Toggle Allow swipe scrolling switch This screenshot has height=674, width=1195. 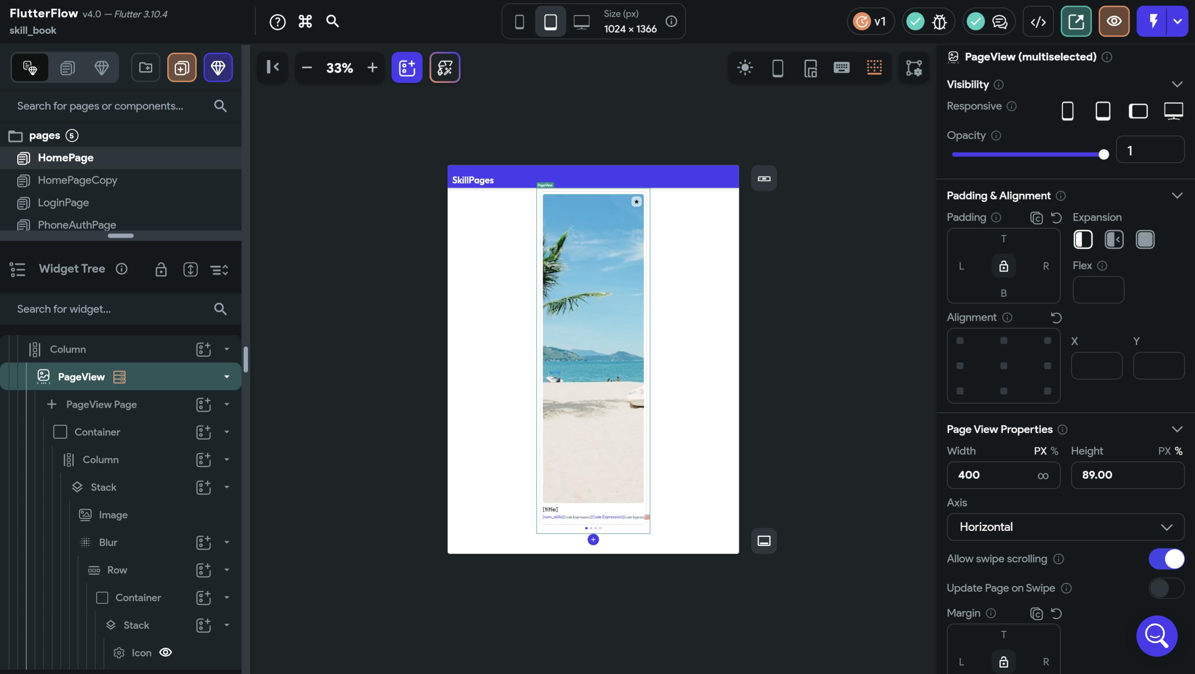coord(1166,559)
